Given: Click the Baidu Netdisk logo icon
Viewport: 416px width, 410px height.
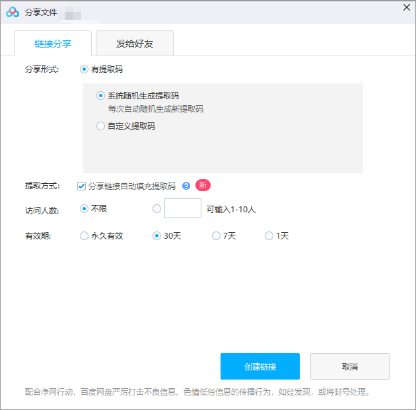Looking at the screenshot, I should coord(13,11).
